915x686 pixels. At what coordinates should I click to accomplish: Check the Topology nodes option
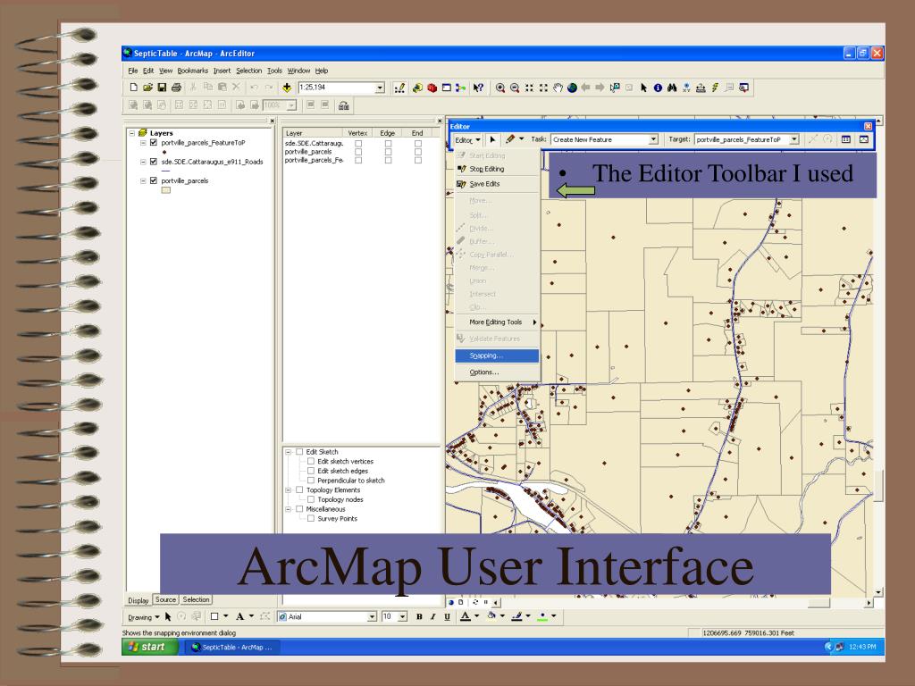point(311,500)
